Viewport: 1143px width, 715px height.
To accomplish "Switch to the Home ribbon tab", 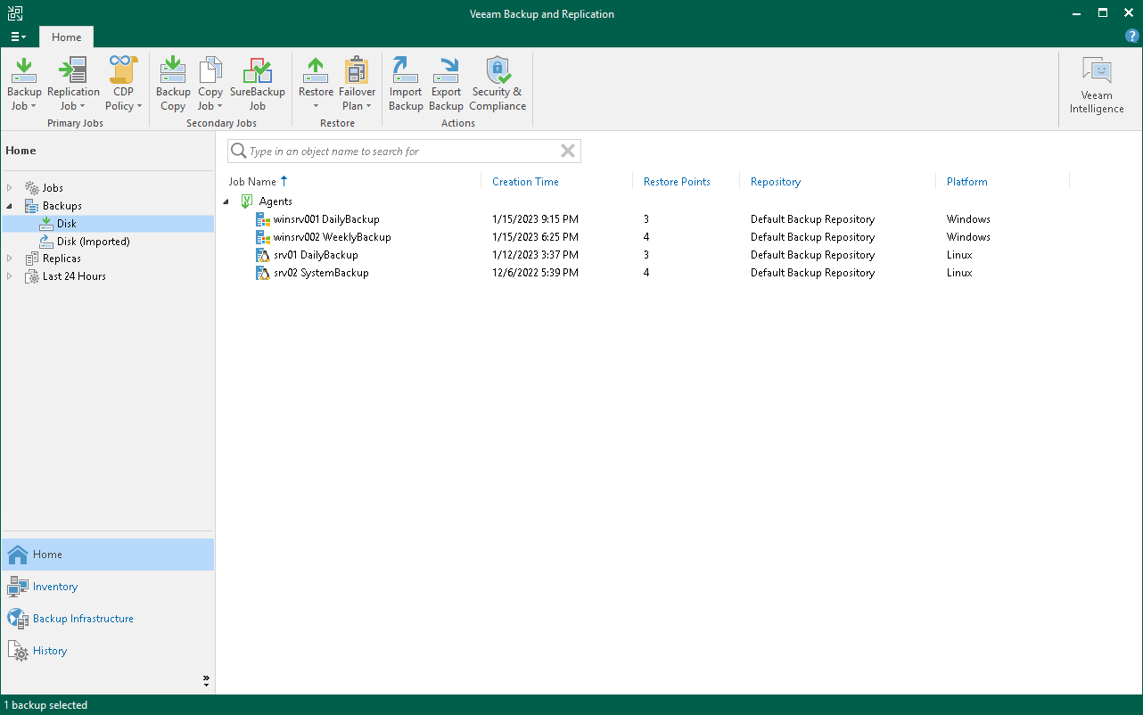I will click(66, 37).
